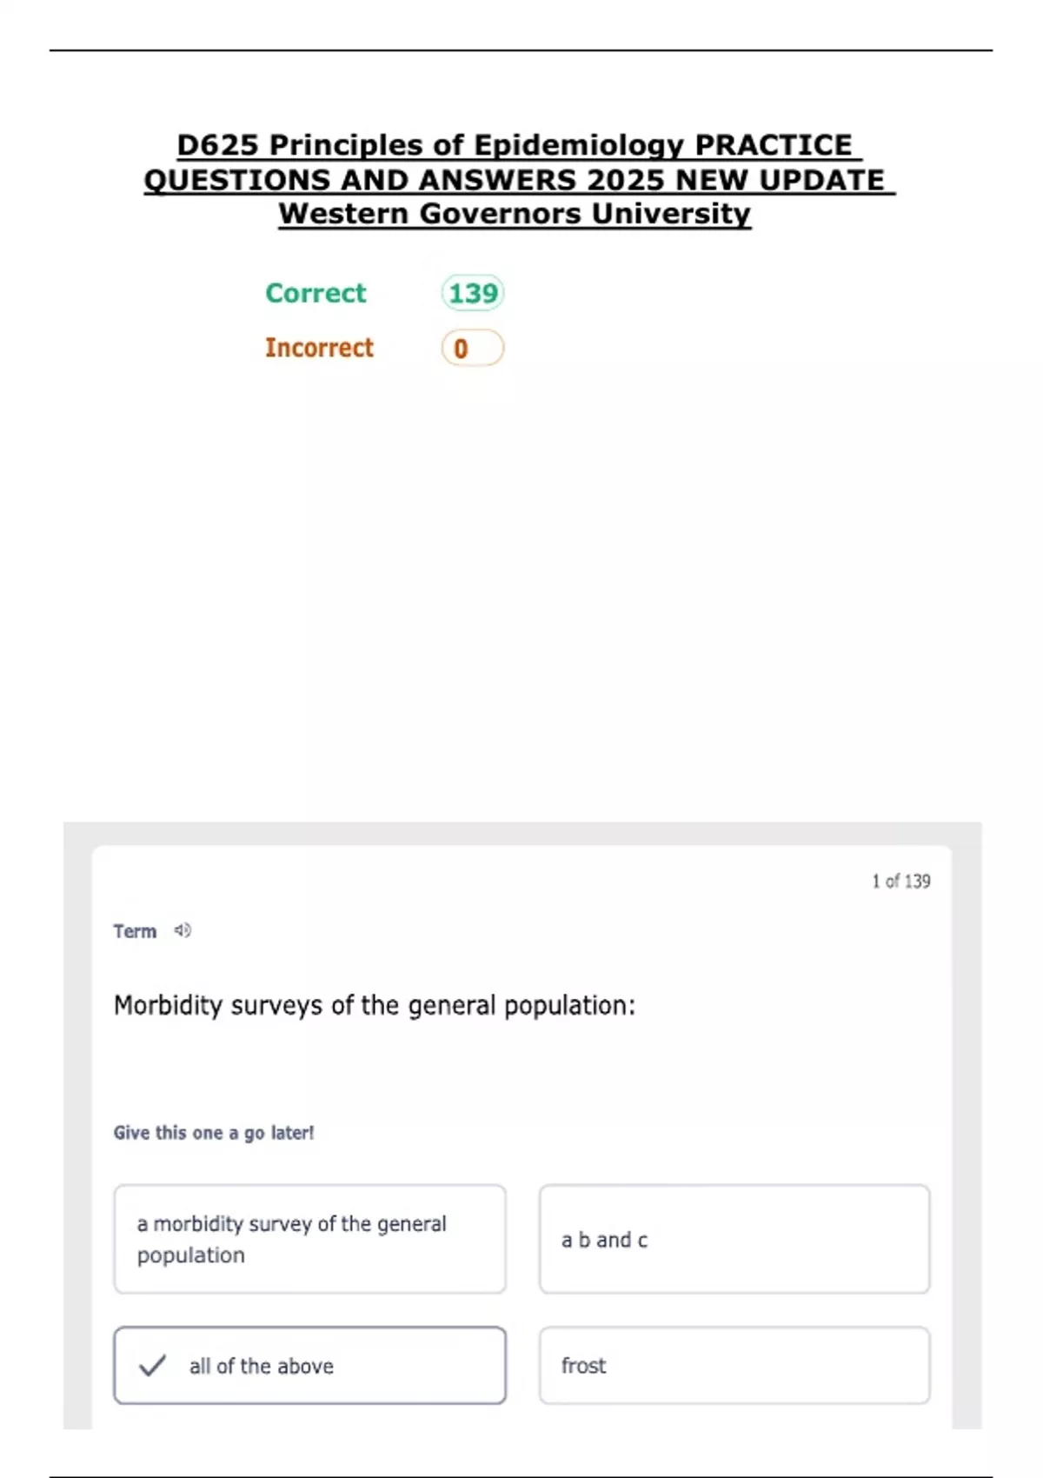The height and width of the screenshot is (1478, 1043).
Task: Open the 'Western Governors University' title line
Action: tap(515, 214)
